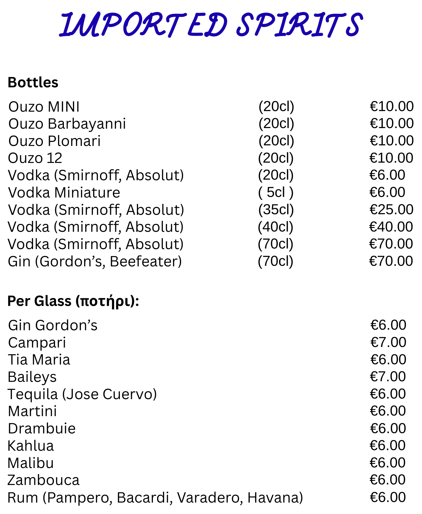Select the Ouzo 12 entry
Screen dimensions: 422x514
(35, 158)
